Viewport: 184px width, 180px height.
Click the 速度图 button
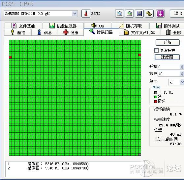[x=167, y=57]
